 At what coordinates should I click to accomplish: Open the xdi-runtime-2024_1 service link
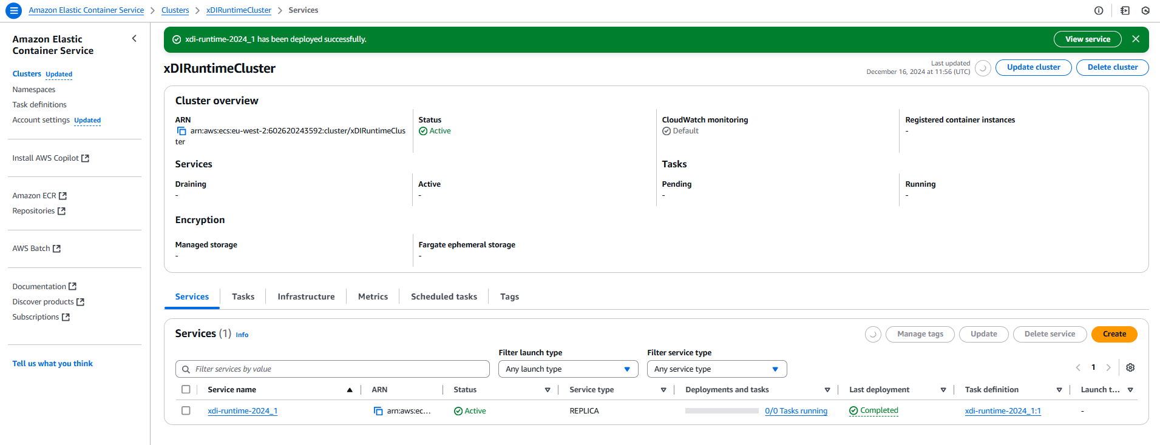[x=242, y=411]
